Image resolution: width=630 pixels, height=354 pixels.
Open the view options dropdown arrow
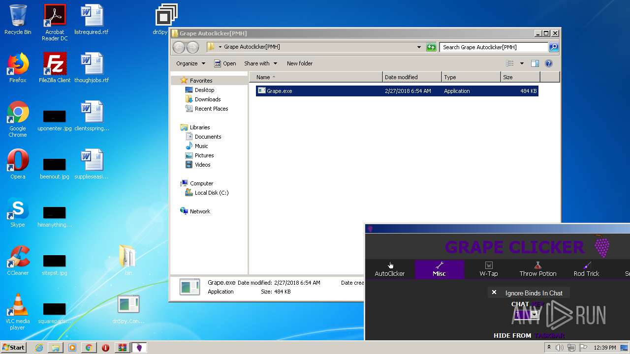pyautogui.click(x=522, y=63)
